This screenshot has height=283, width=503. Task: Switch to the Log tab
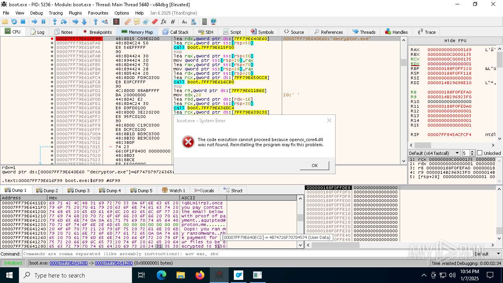click(37, 32)
